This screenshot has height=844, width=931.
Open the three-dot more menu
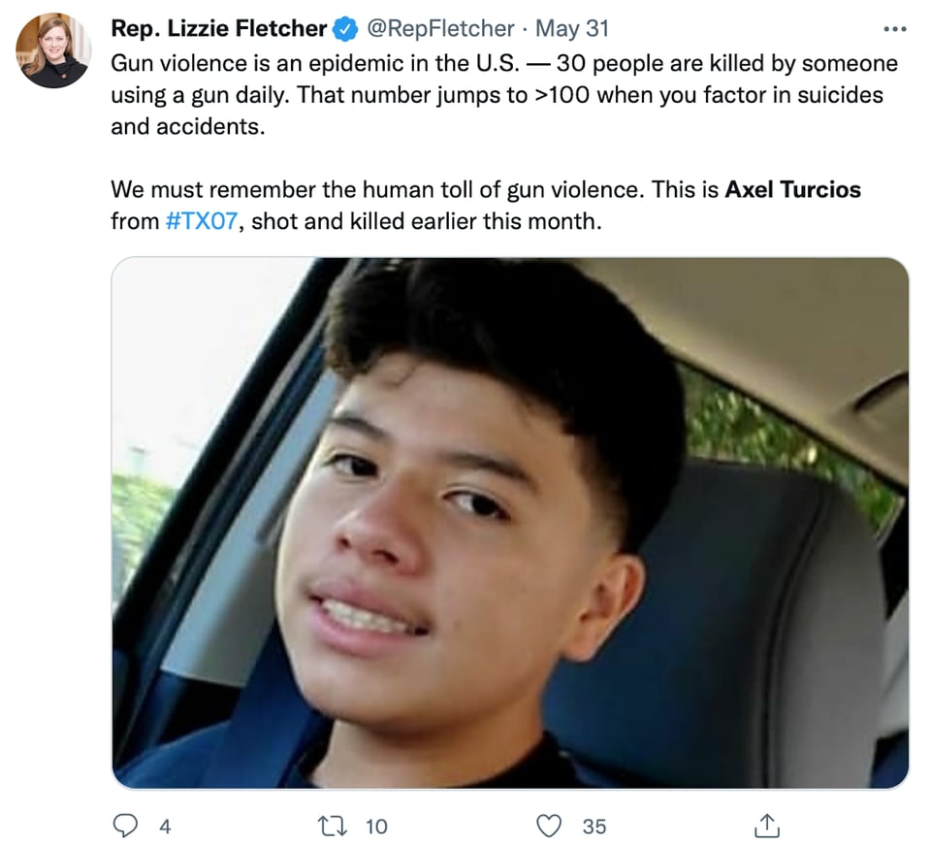tap(895, 28)
